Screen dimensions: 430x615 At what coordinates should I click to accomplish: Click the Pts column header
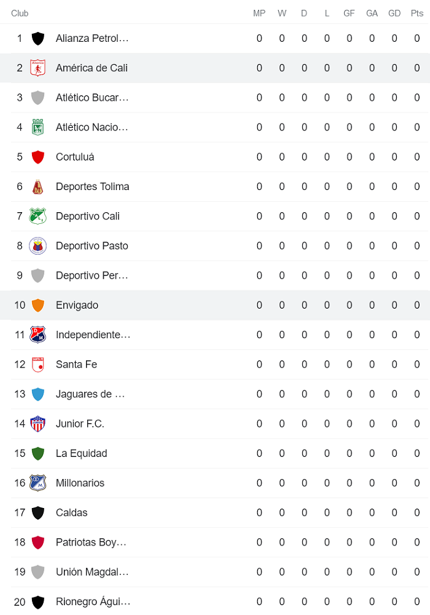tap(417, 14)
